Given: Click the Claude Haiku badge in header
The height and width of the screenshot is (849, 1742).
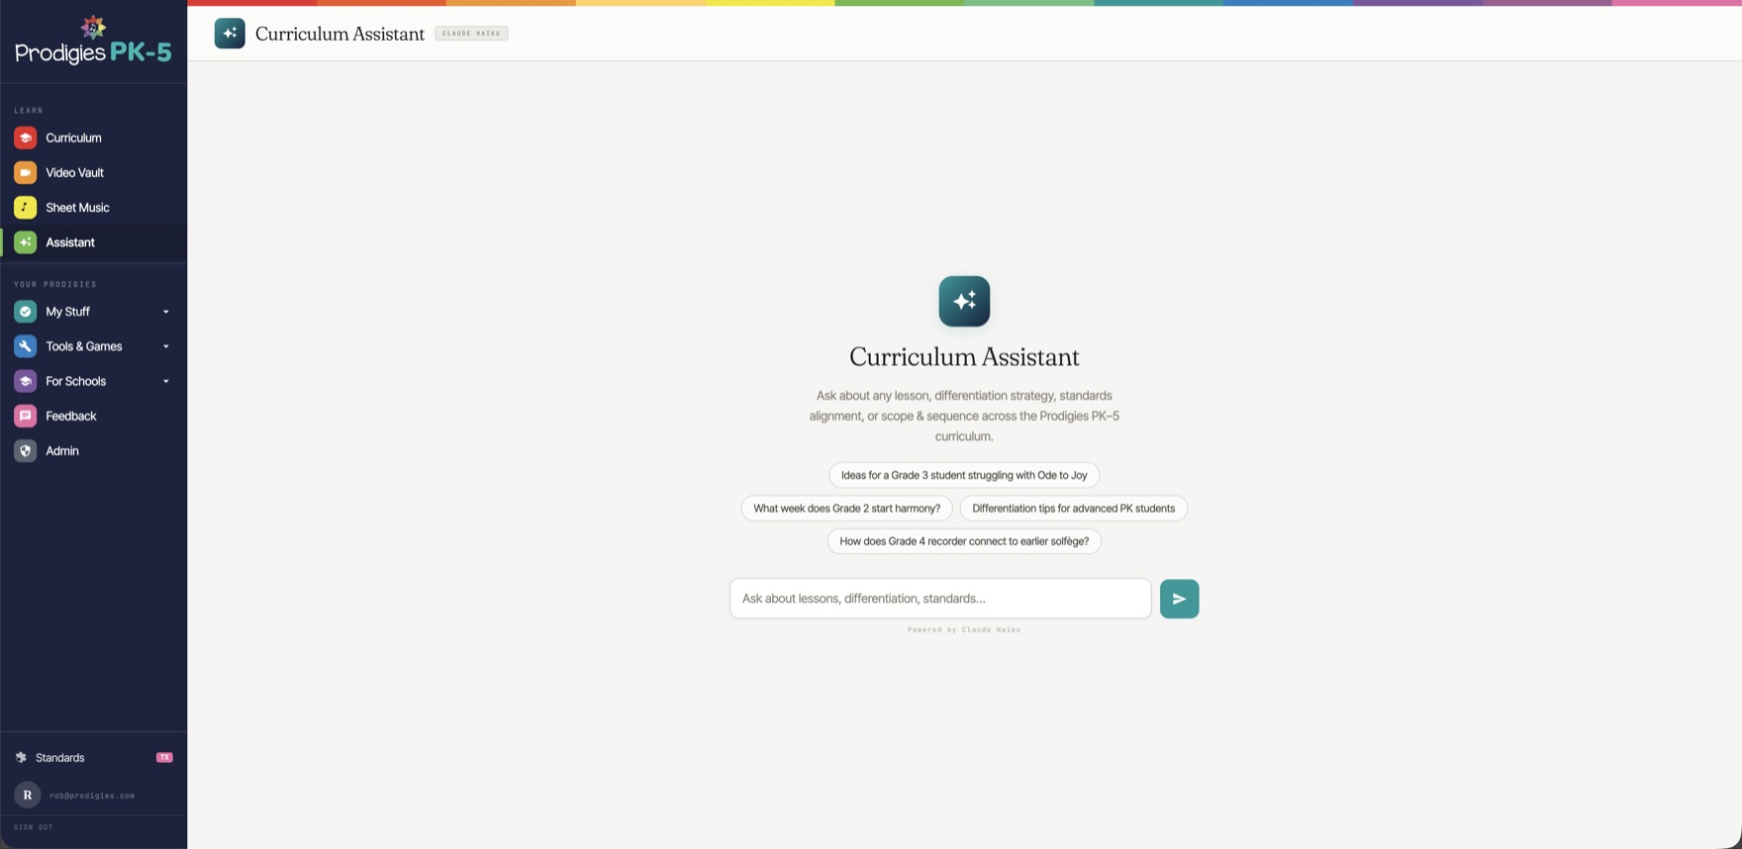Looking at the screenshot, I should coord(471,34).
